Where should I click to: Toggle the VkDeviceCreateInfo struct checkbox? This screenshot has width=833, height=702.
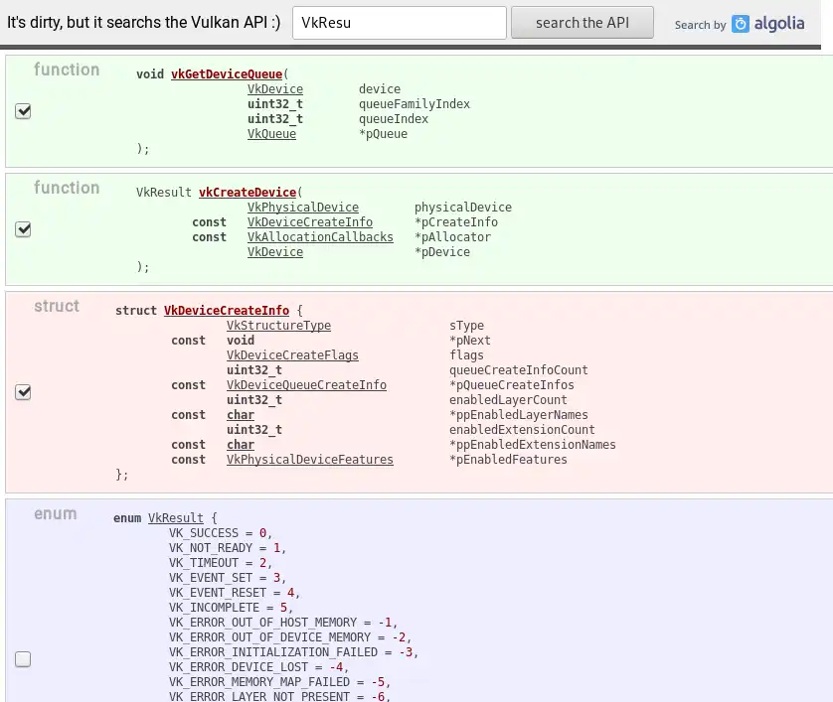tap(23, 392)
